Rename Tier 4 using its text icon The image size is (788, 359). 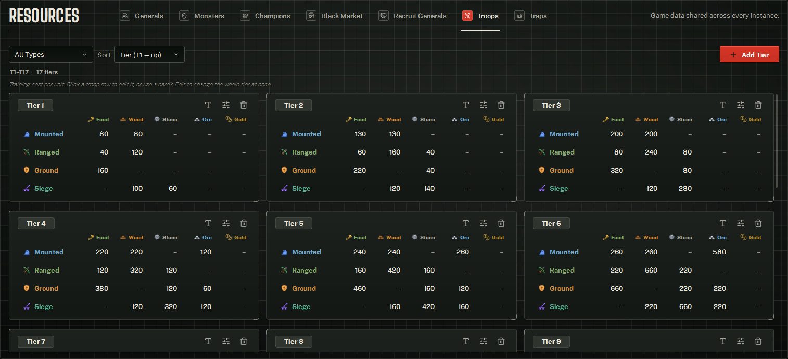[208, 223]
